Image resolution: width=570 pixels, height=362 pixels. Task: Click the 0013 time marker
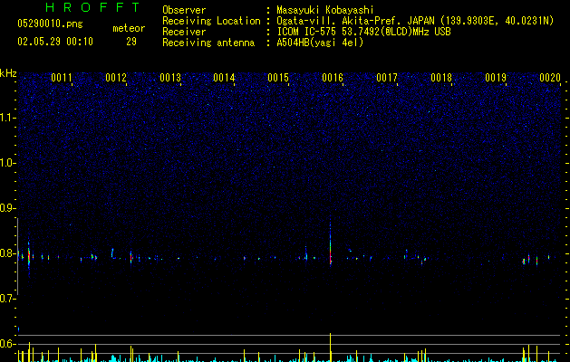tap(170, 78)
